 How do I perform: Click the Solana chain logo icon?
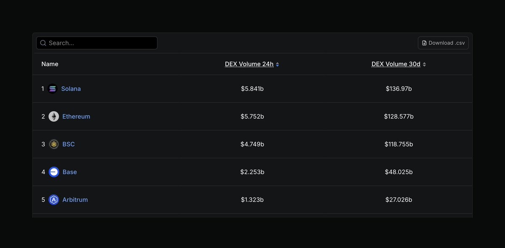click(x=53, y=89)
